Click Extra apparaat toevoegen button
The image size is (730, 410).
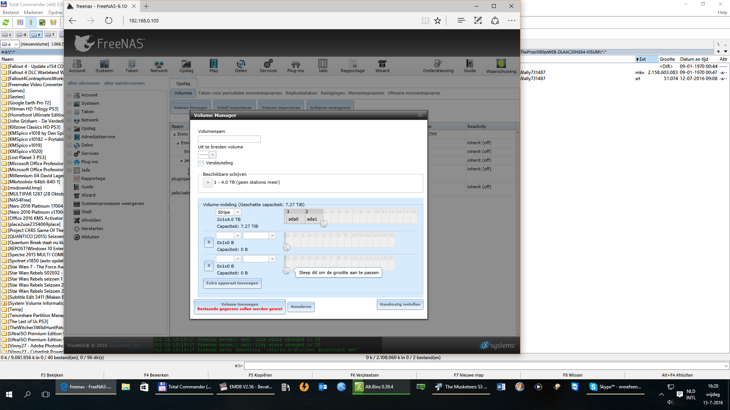point(232,283)
